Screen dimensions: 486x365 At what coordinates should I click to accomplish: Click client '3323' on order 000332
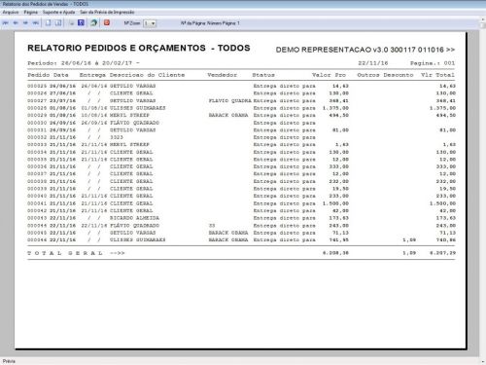pyautogui.click(x=117, y=137)
